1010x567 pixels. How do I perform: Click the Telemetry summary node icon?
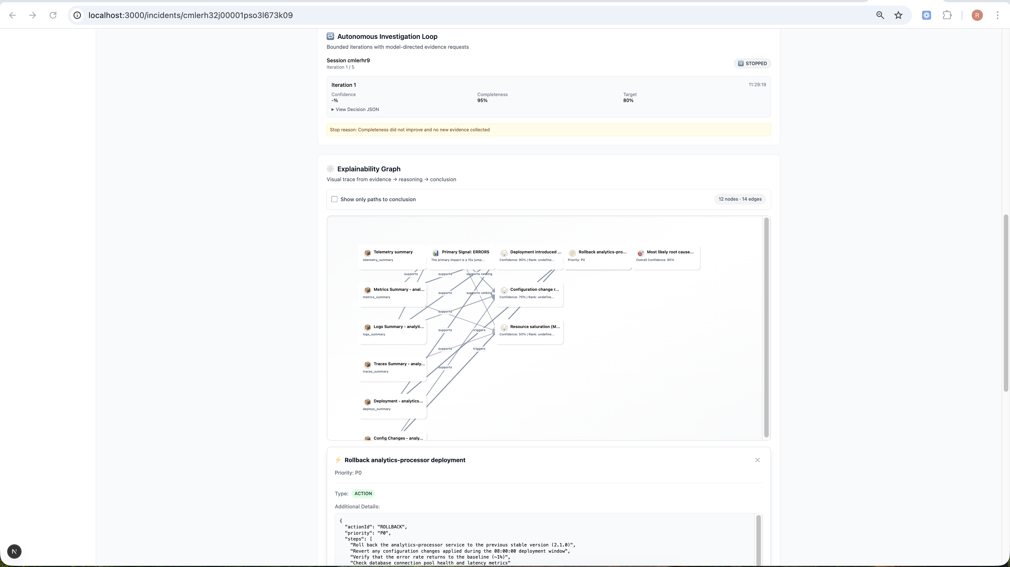367,253
